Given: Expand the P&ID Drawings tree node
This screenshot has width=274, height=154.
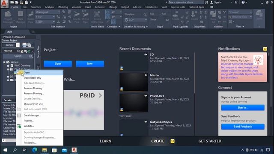Looking at the screenshot, I should [x=8, y=65].
